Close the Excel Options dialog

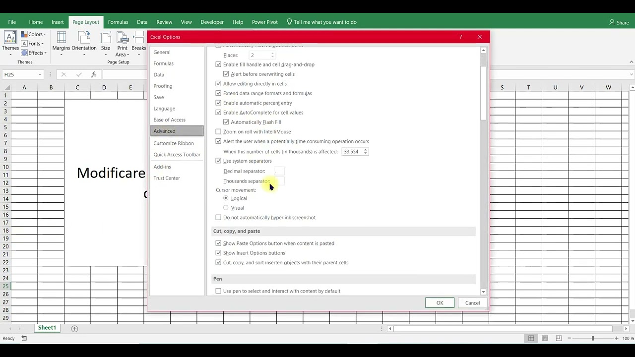pyautogui.click(x=480, y=37)
